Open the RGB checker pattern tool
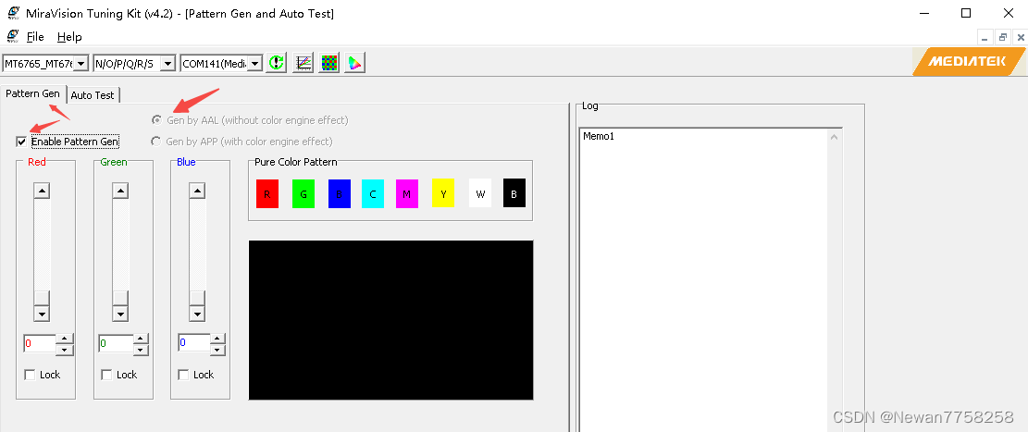Viewport: 1028px width, 432px height. (329, 63)
